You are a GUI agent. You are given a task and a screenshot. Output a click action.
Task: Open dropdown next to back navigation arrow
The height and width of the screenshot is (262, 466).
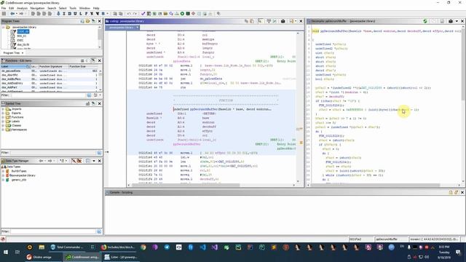16,14
